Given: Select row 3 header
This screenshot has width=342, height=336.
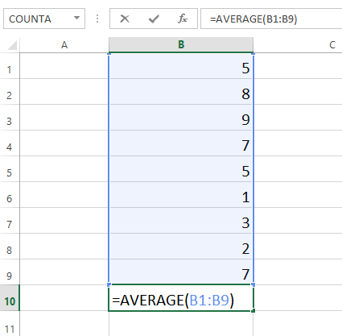Looking at the screenshot, I should coord(10,118).
